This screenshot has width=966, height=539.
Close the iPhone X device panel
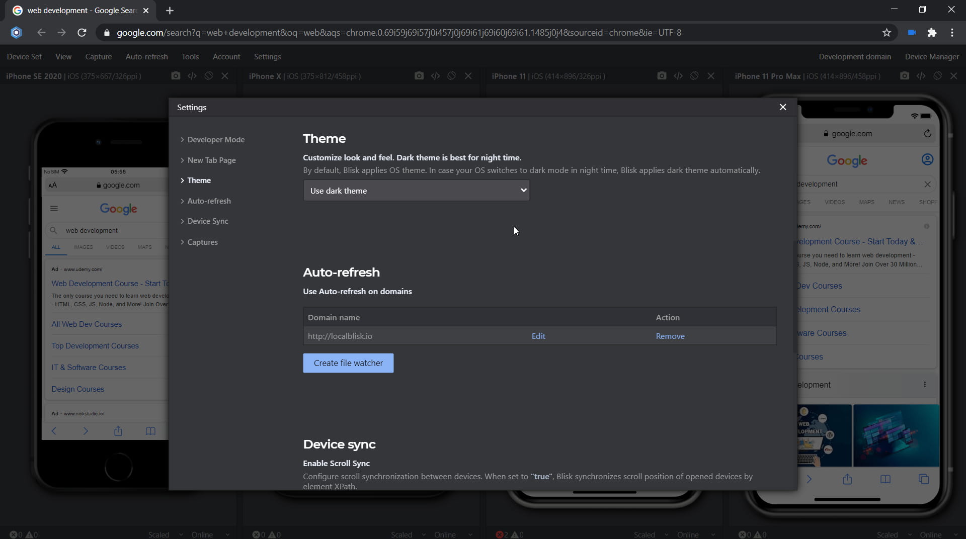468,76
